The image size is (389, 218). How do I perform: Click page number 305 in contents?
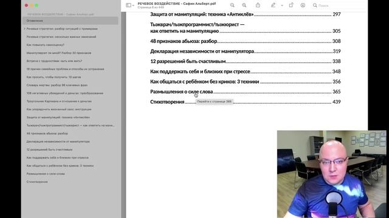coord(336,31)
